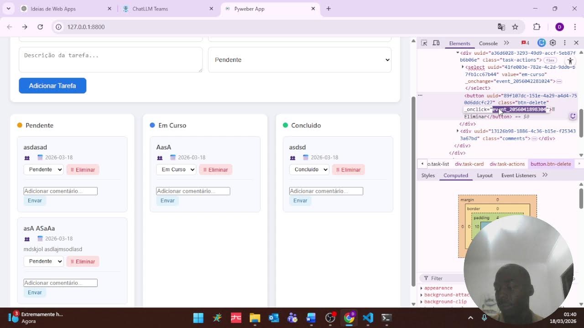The image size is (584, 328).
Task: Open the Event Listeners tab
Action: (519, 175)
